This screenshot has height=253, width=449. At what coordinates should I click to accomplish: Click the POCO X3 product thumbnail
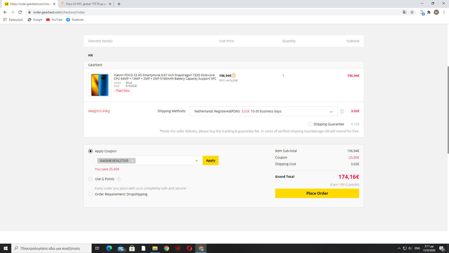click(x=100, y=85)
